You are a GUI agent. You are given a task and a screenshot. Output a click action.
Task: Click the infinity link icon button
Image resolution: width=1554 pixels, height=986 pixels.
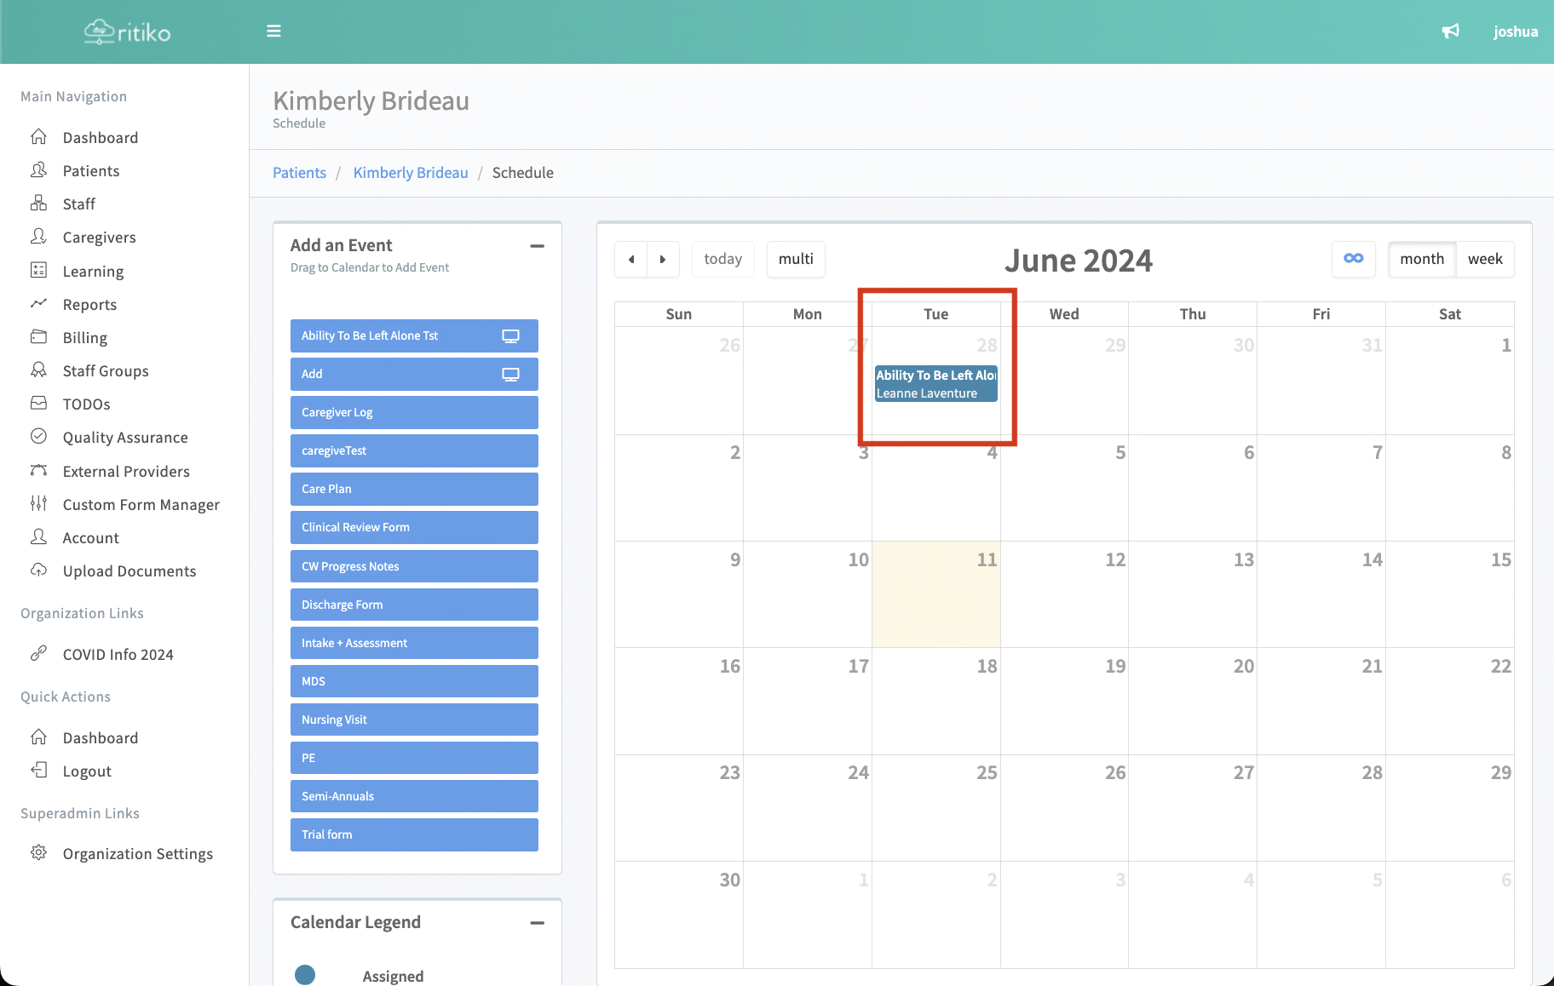tap(1353, 259)
